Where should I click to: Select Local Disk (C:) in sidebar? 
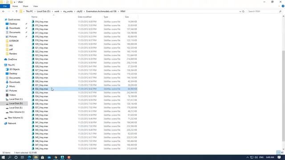click(x=16, y=99)
